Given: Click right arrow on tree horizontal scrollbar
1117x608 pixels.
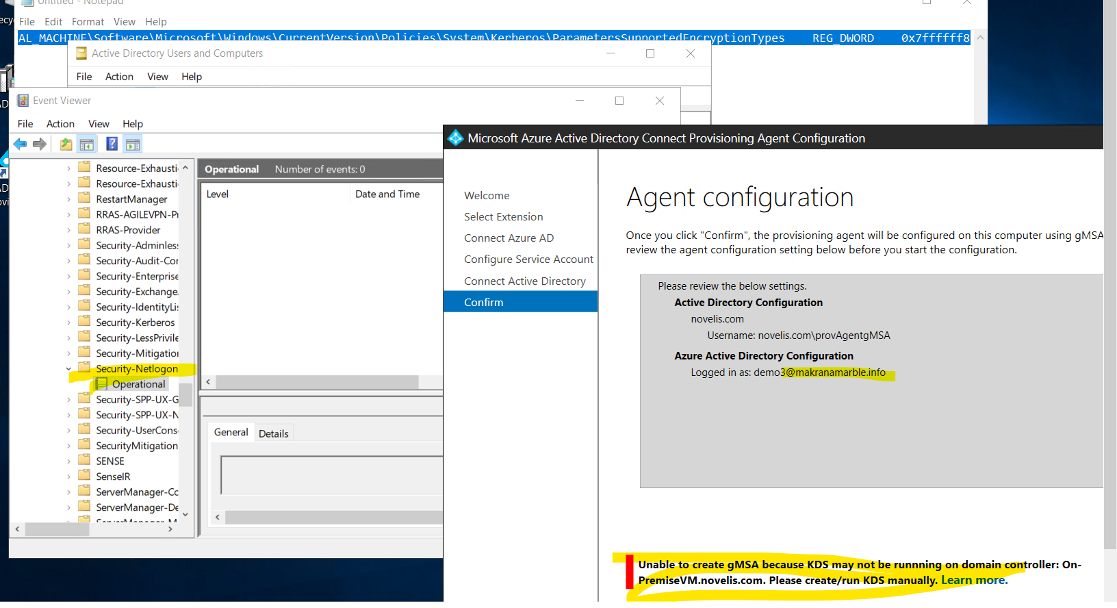Looking at the screenshot, I should [170, 529].
